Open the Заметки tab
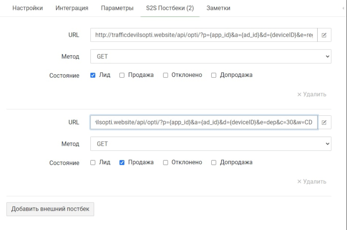The image size is (347, 230). [218, 8]
